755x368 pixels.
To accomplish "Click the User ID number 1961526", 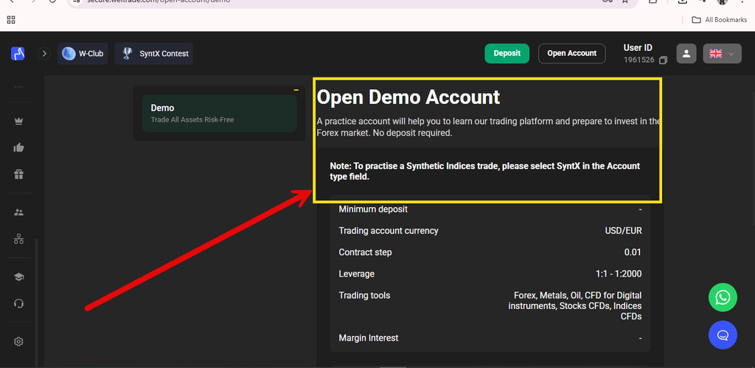I will [639, 60].
